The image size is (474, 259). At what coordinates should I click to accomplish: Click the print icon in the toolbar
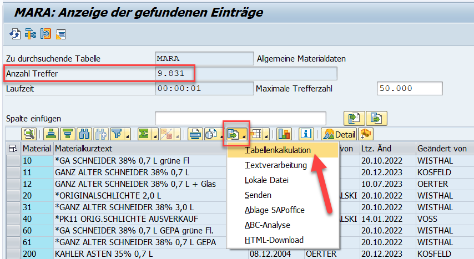[x=195, y=134]
